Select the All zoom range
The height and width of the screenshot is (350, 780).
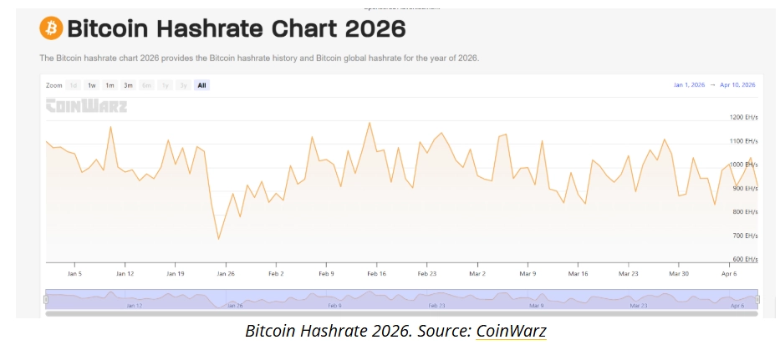pos(201,85)
